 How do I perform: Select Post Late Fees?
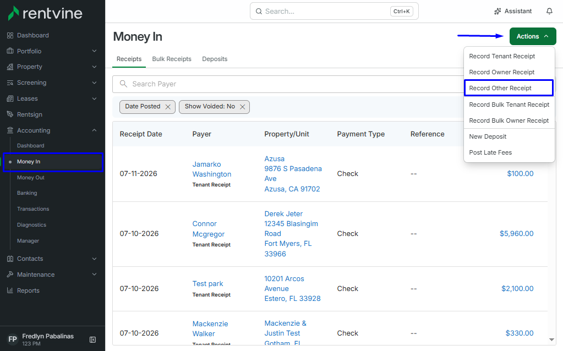490,152
